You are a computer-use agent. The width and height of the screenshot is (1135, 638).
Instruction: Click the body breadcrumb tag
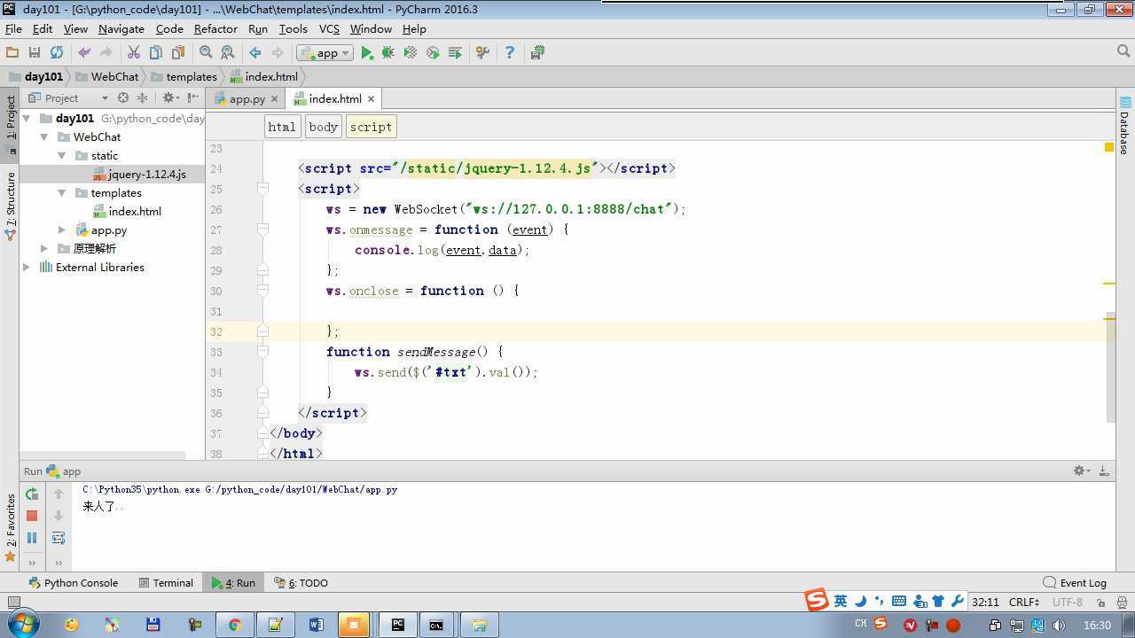pyautogui.click(x=323, y=127)
